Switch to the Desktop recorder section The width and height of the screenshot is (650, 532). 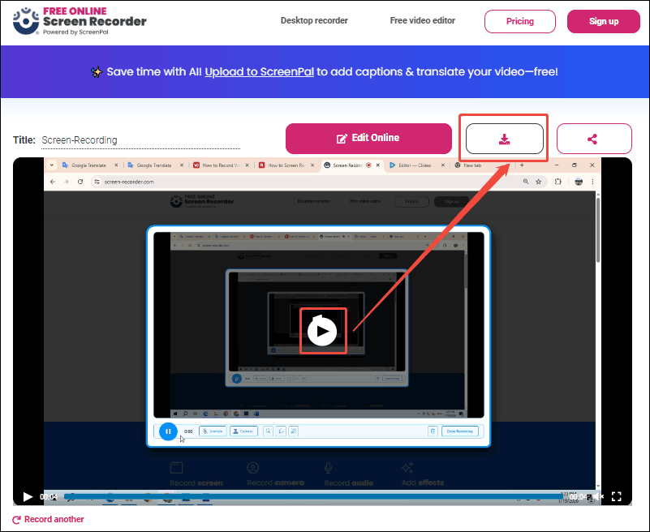tap(314, 20)
